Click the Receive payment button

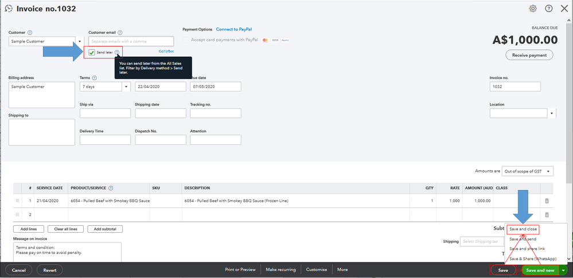pos(529,55)
